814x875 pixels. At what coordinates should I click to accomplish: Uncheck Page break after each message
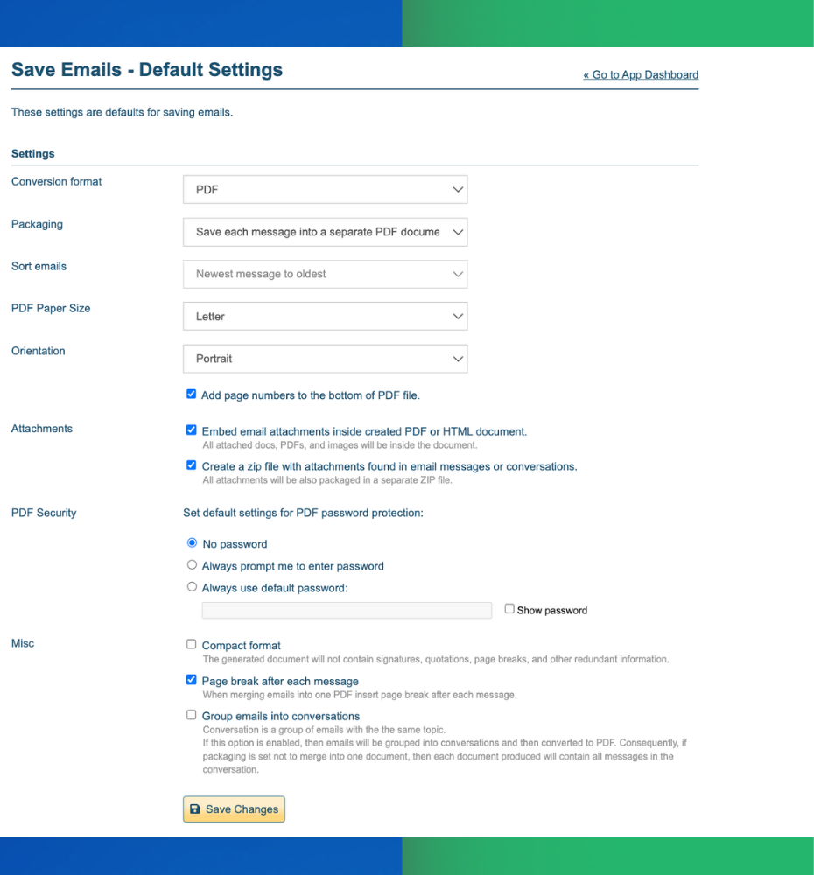pyautogui.click(x=192, y=679)
